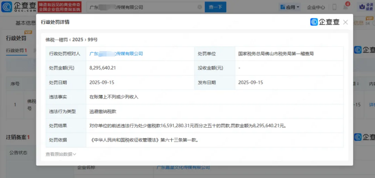
Task: Close the 行政处罚详情 dialog with X
Action: pos(345,22)
